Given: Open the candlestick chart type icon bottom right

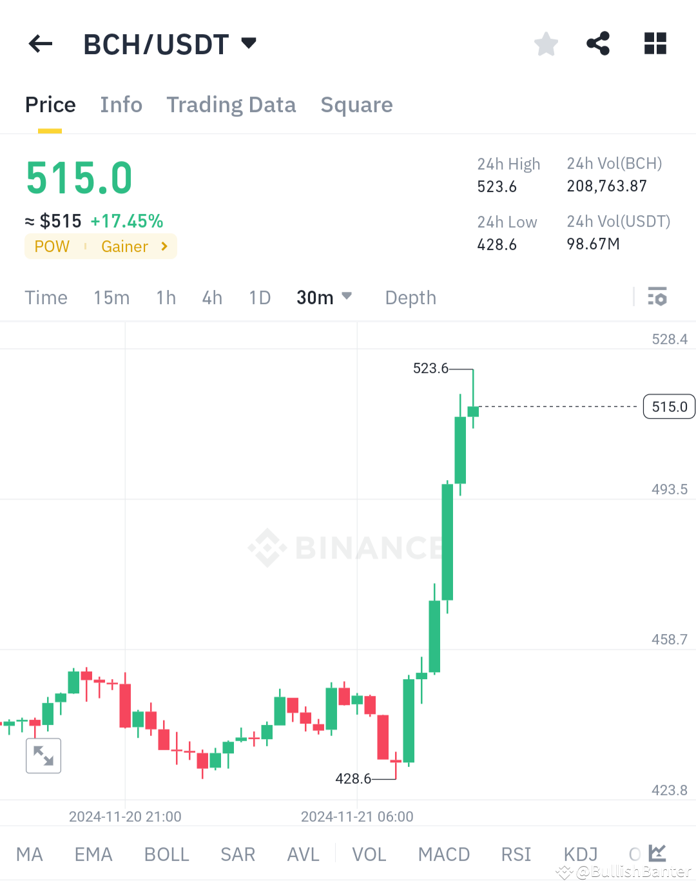Looking at the screenshot, I should tap(657, 852).
